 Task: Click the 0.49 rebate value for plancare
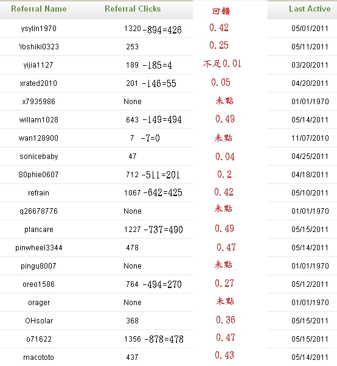click(x=224, y=228)
